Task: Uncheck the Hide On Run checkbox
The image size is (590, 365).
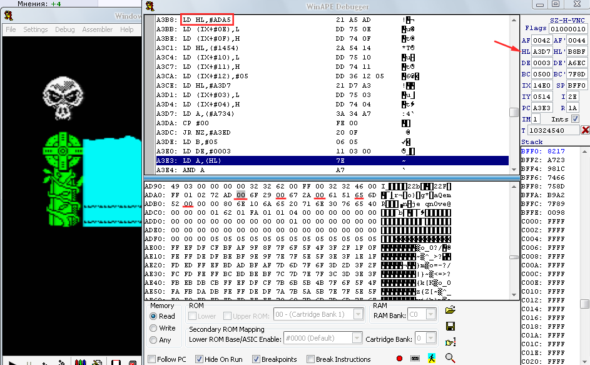Action: click(199, 359)
